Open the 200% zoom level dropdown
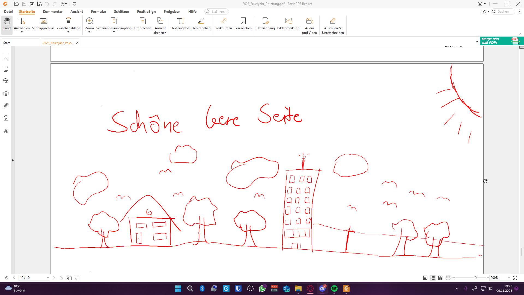524x295 pixels. click(x=509, y=278)
